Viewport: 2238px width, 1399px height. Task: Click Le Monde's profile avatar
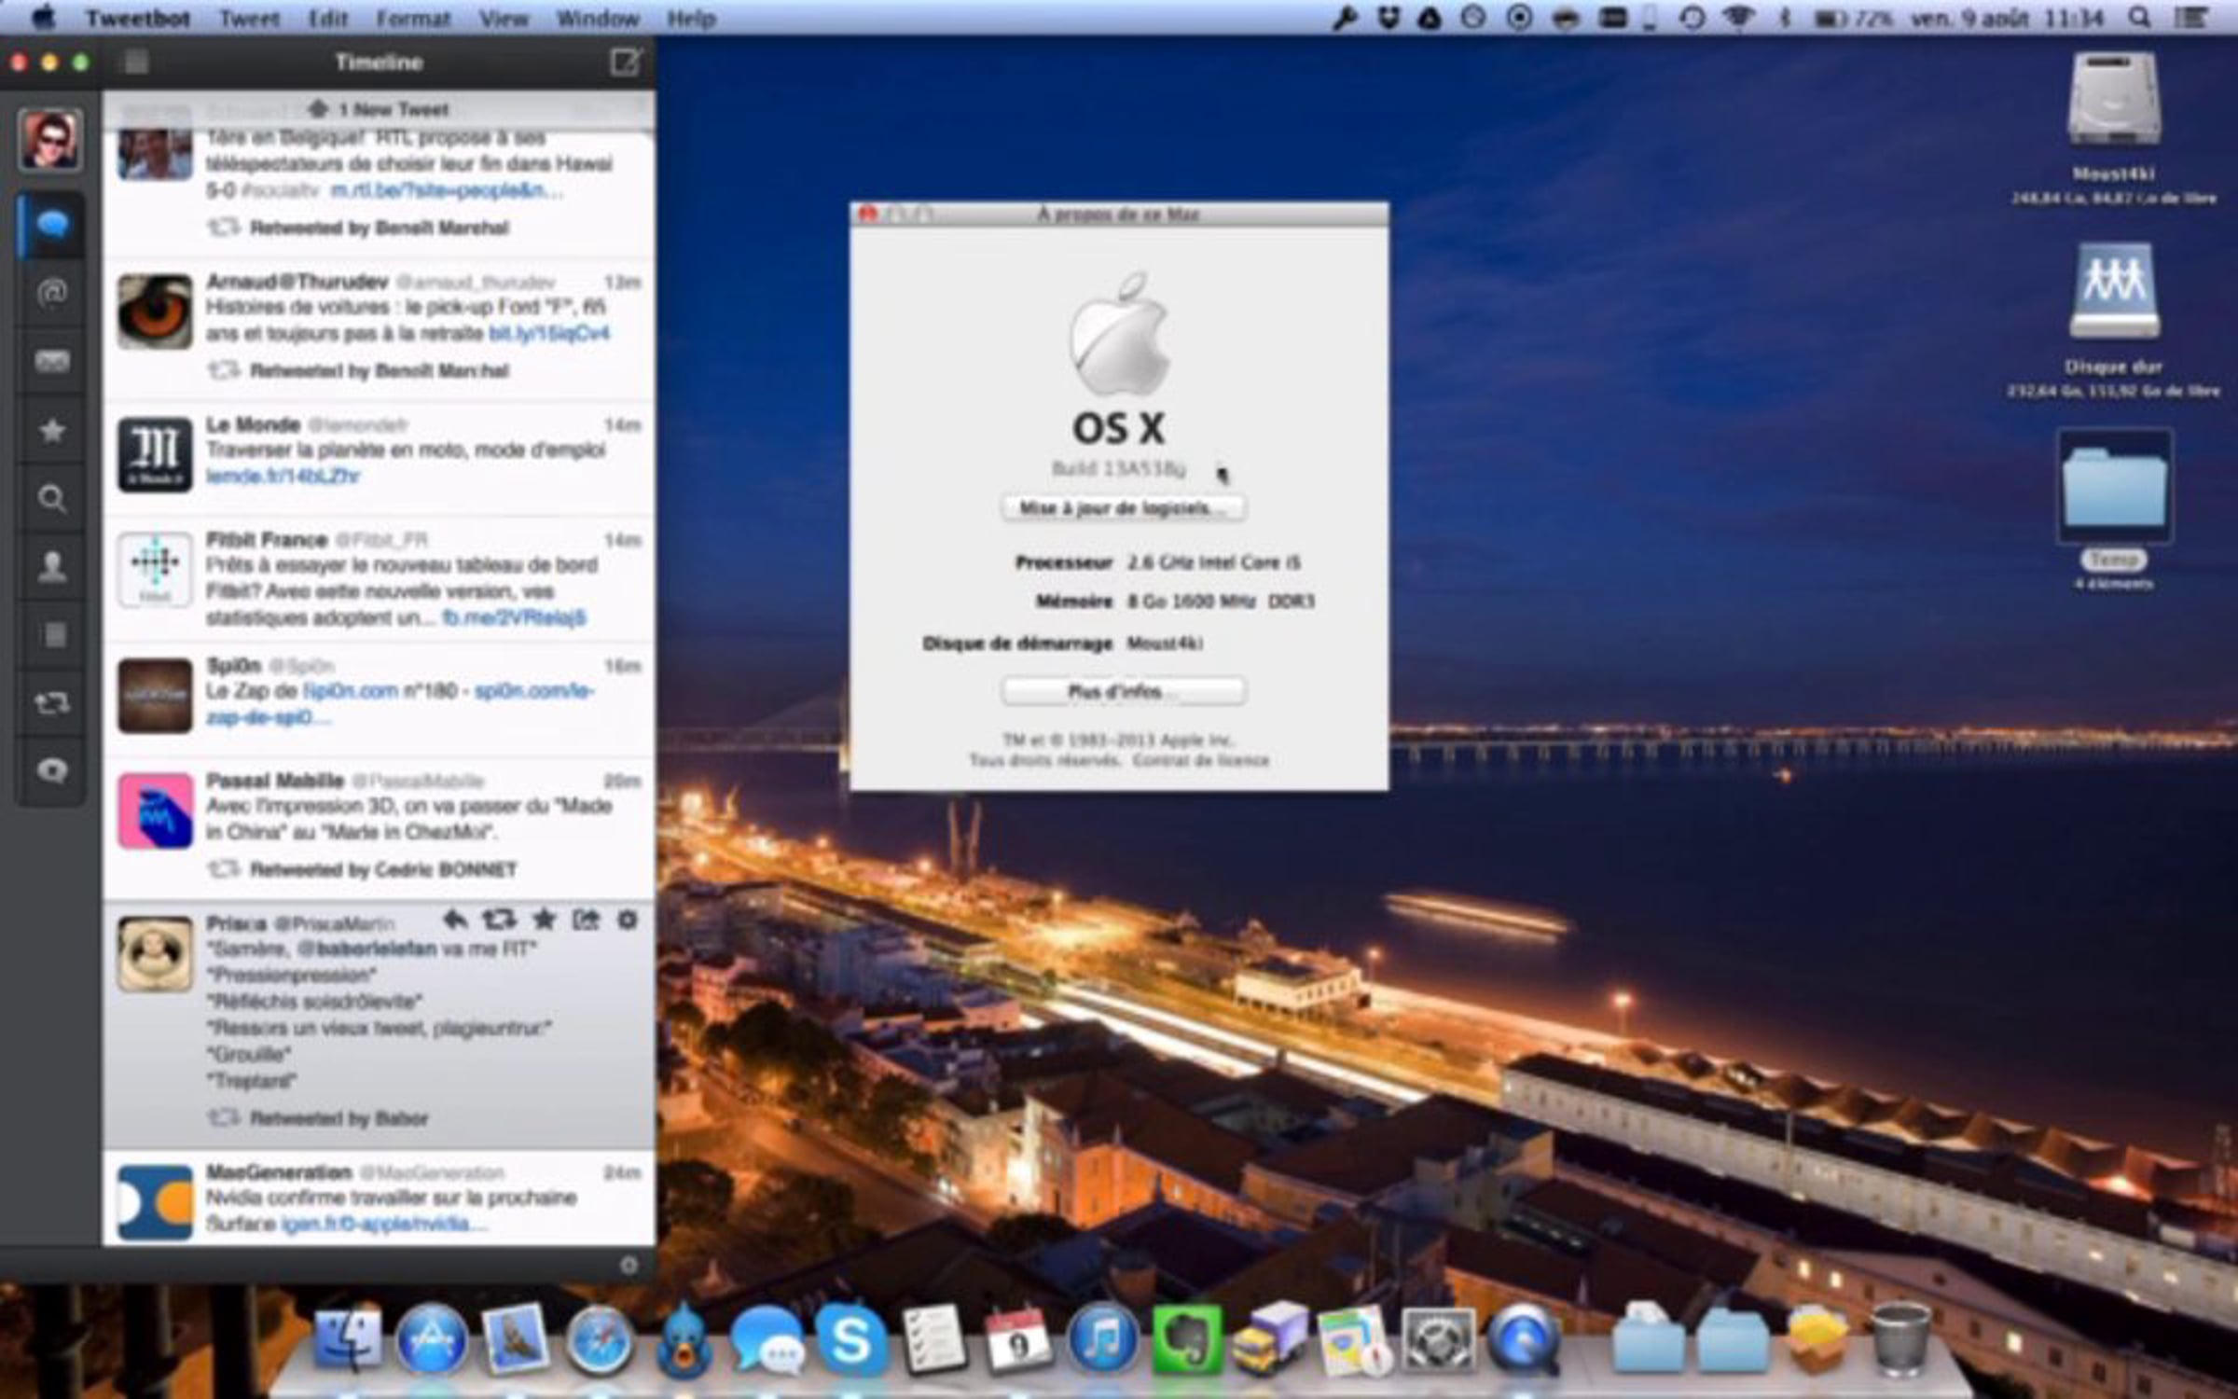pyautogui.click(x=155, y=454)
